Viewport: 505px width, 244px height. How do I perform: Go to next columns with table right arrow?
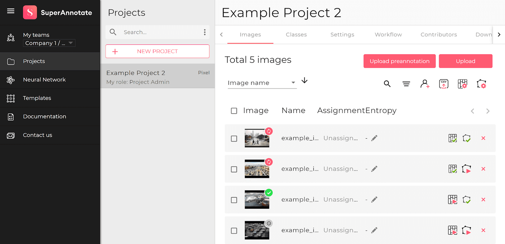tap(488, 111)
